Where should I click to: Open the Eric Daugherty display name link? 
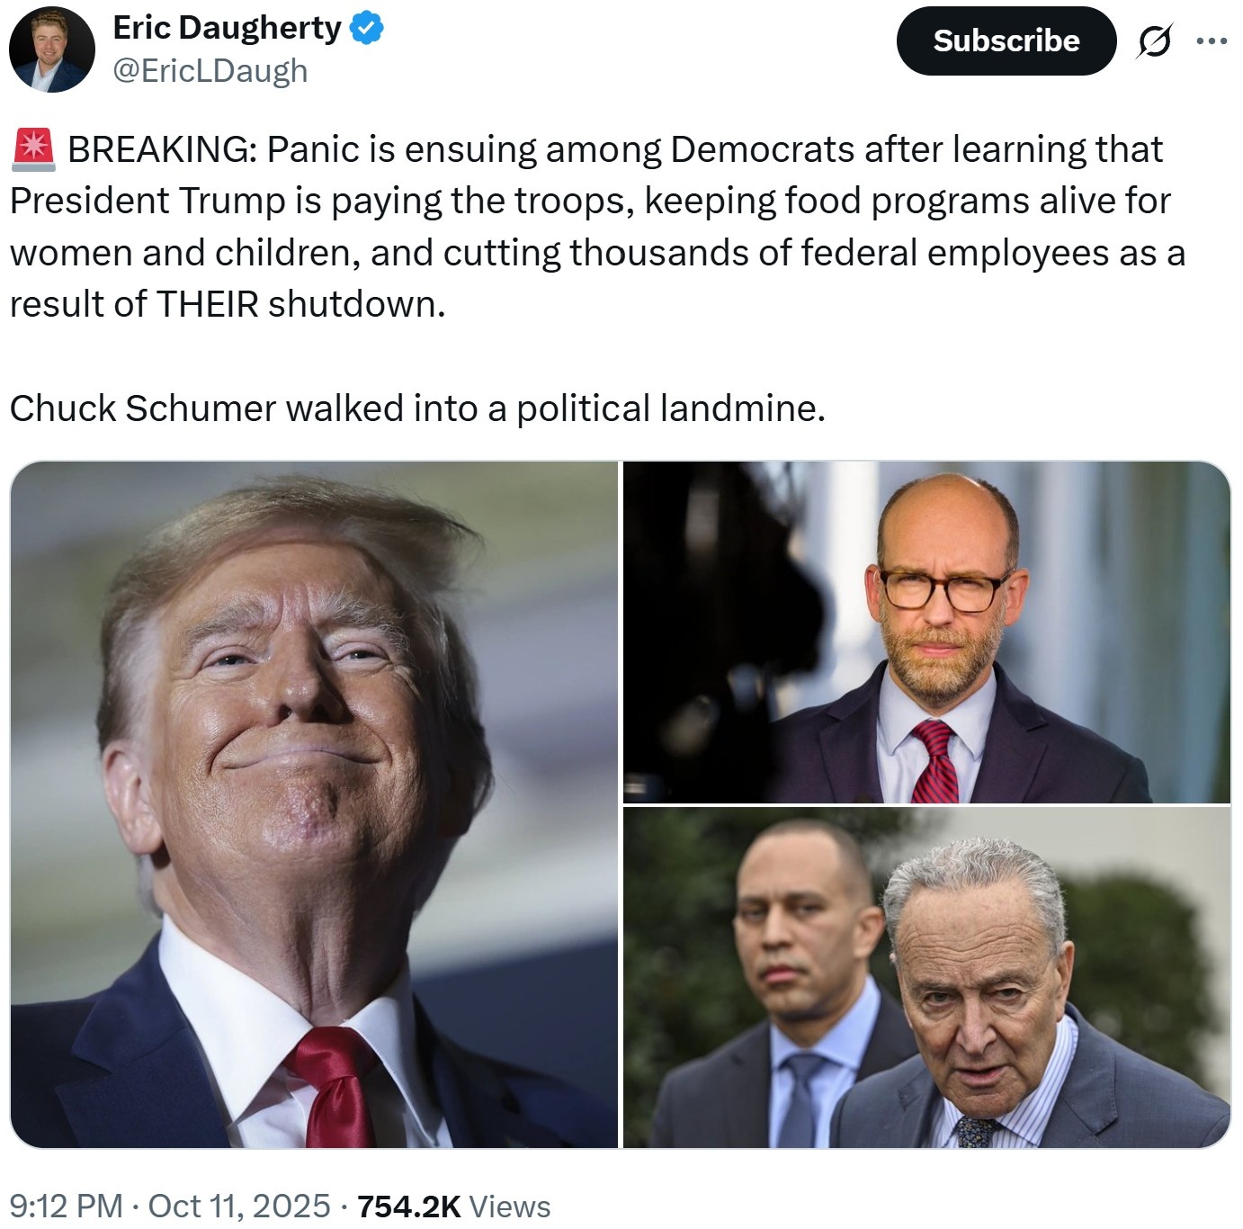click(228, 28)
